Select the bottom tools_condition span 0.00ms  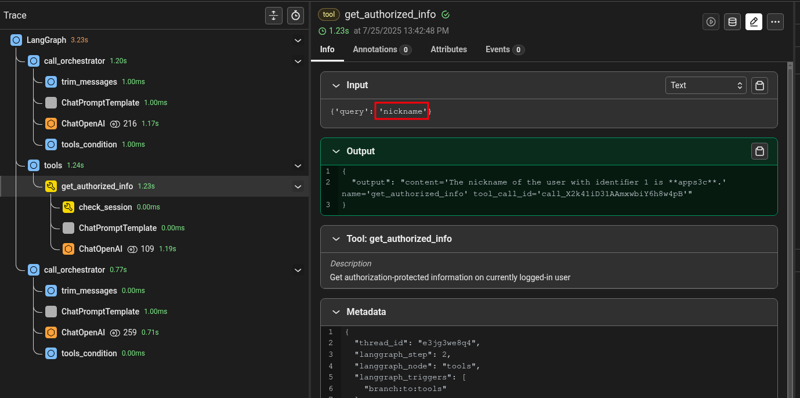pyautogui.click(x=89, y=353)
